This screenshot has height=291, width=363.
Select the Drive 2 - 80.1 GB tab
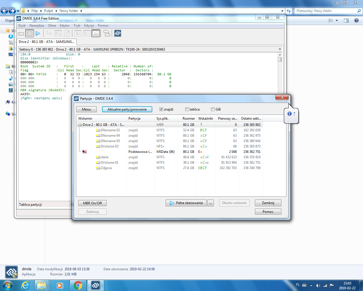[47, 42]
